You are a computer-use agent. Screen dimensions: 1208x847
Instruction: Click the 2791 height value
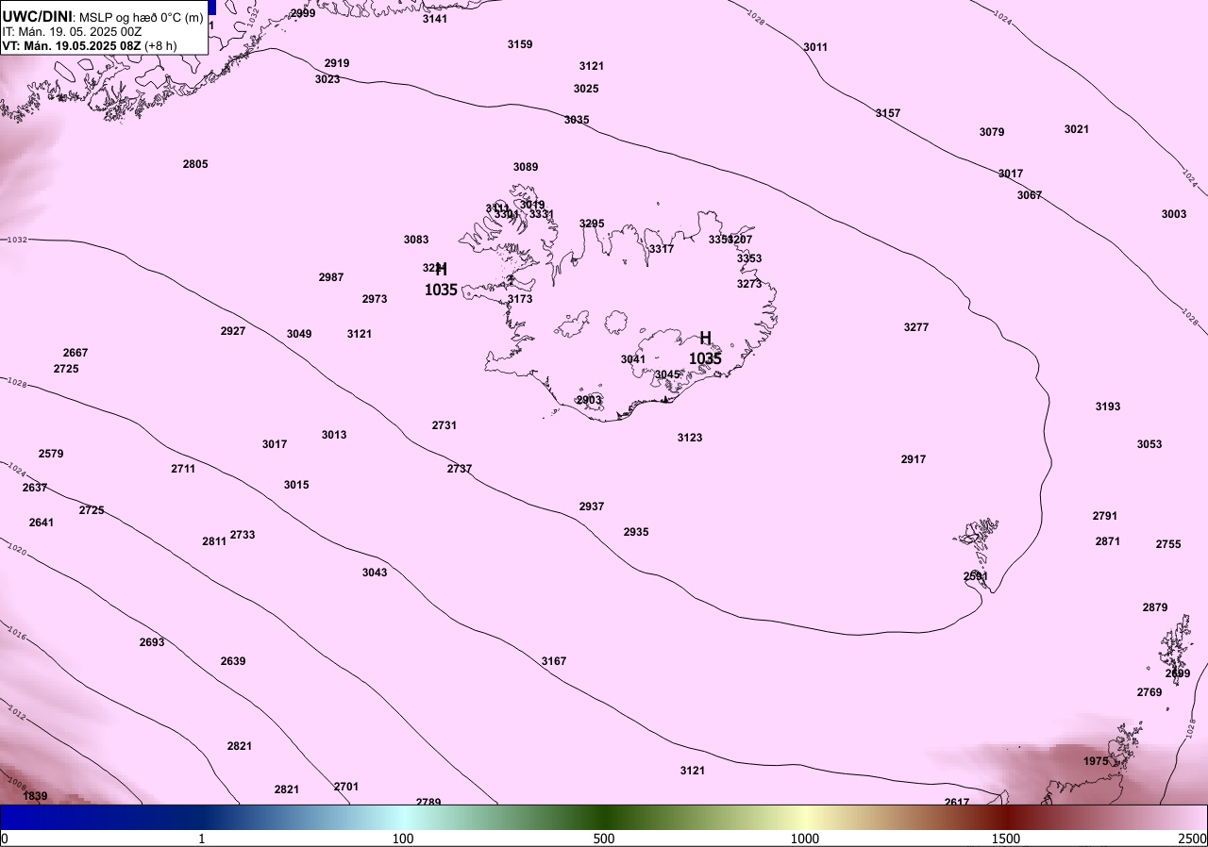pos(1105,516)
